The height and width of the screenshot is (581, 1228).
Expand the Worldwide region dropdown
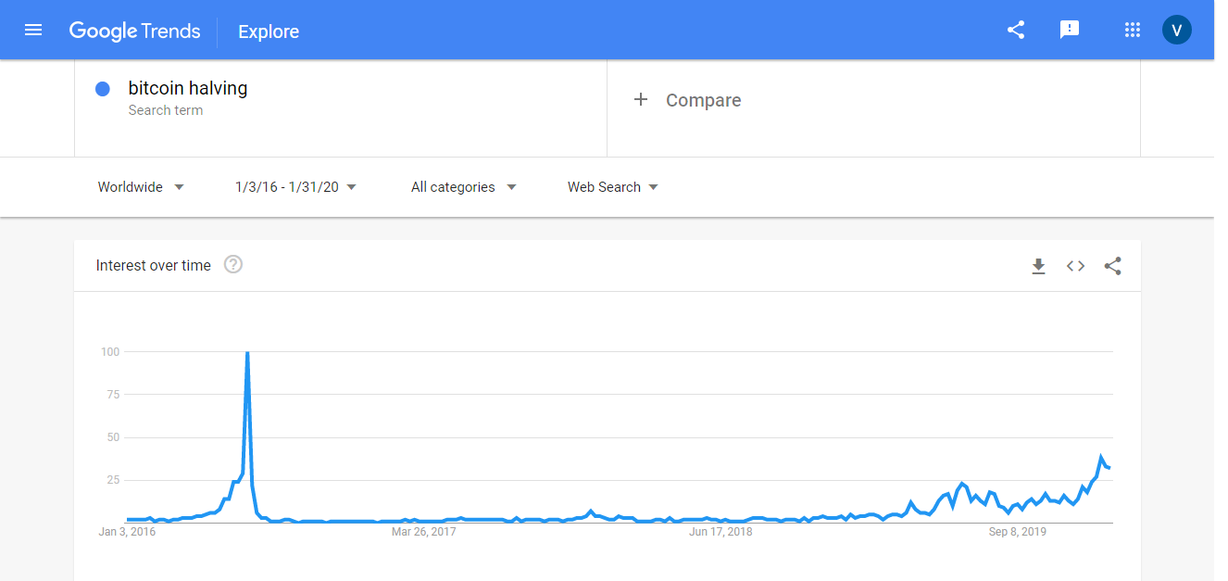click(141, 187)
